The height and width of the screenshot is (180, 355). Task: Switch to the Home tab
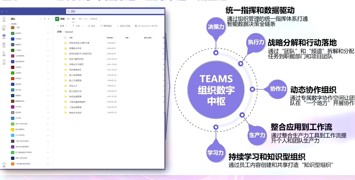point(85,19)
